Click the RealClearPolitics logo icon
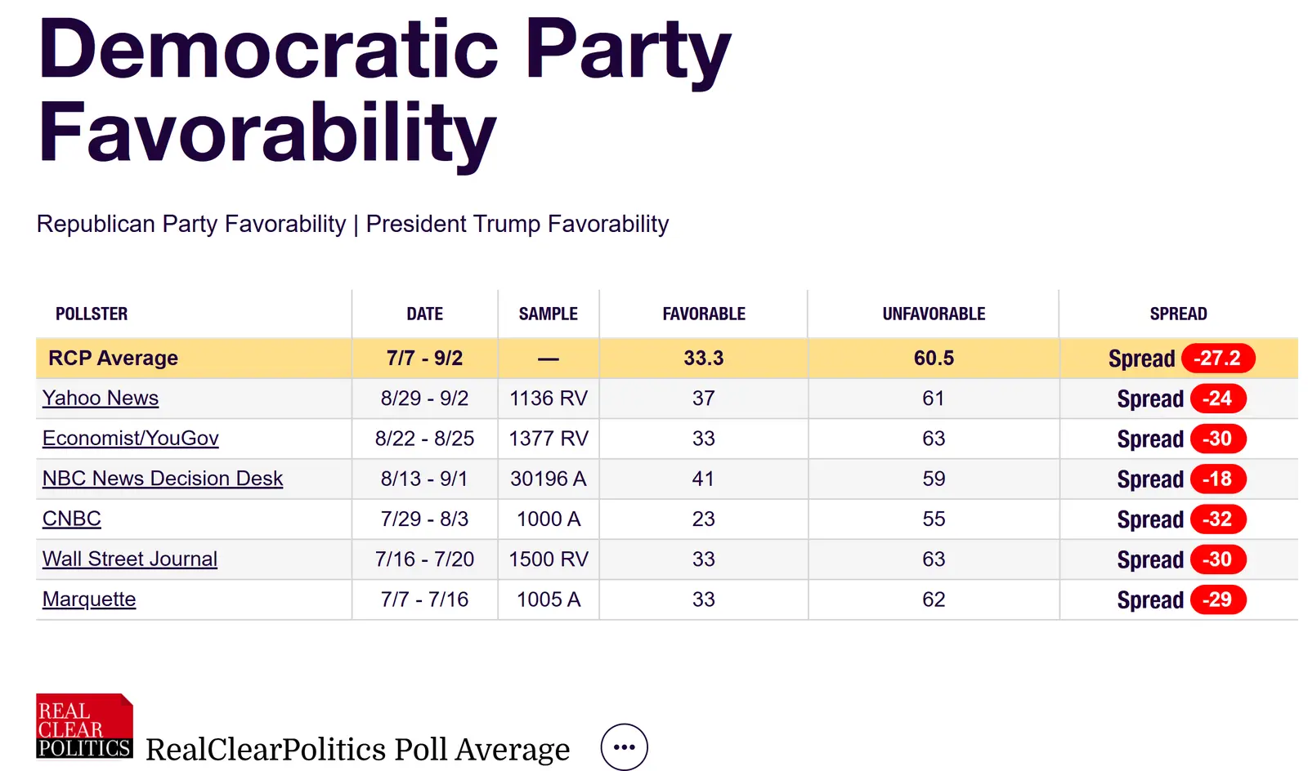The height and width of the screenshot is (771, 1308). coord(84,725)
